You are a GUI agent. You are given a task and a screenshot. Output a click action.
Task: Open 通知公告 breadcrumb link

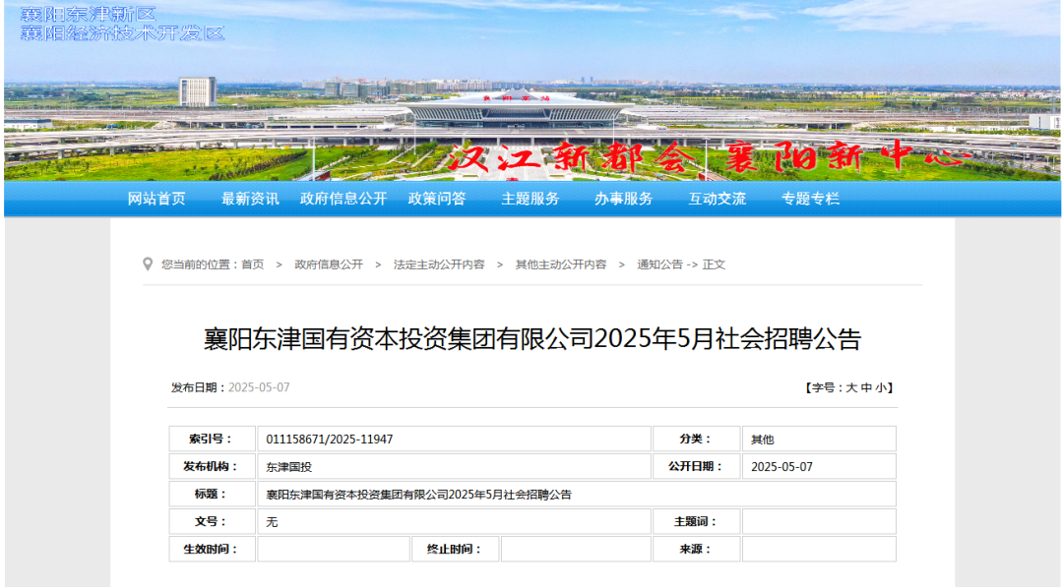click(x=659, y=264)
